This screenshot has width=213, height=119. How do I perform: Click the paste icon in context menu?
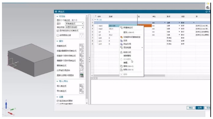tap(121, 70)
